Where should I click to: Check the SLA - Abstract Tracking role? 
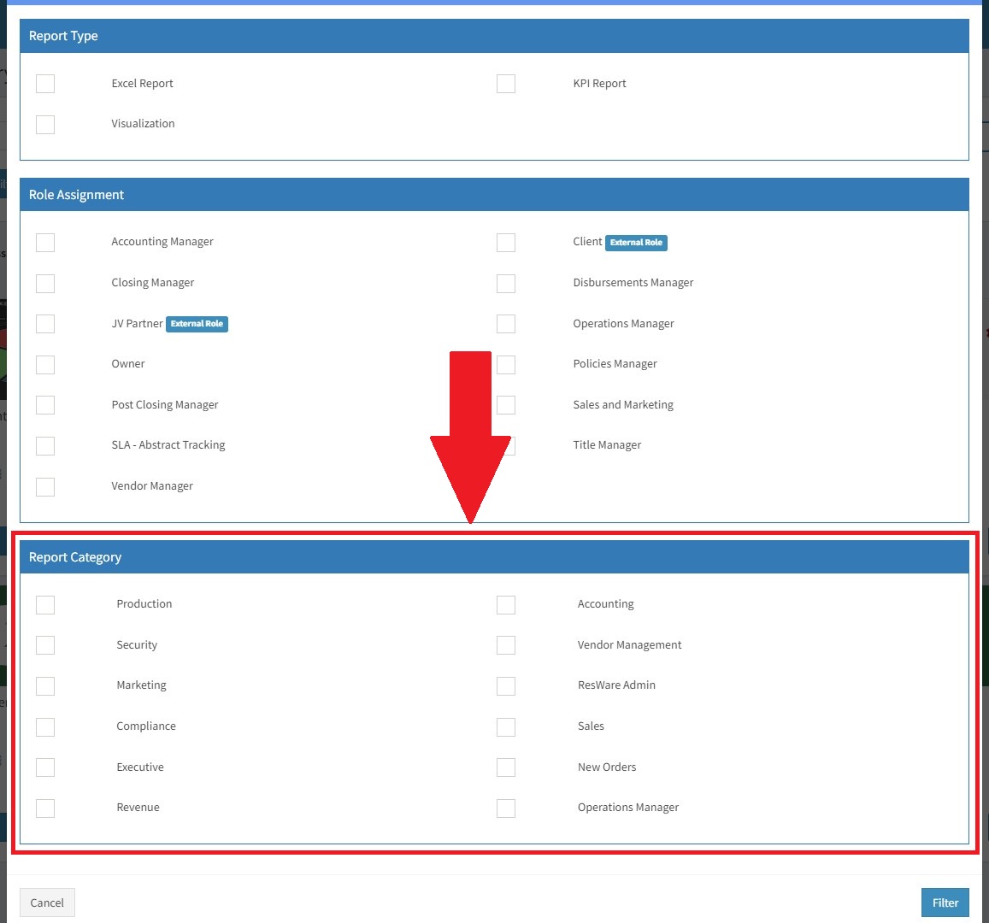tap(45, 445)
